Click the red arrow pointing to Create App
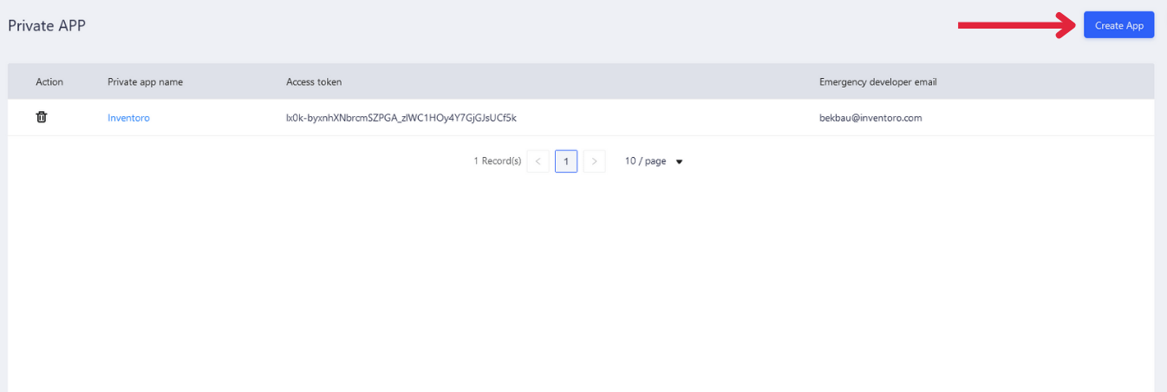 (1014, 26)
